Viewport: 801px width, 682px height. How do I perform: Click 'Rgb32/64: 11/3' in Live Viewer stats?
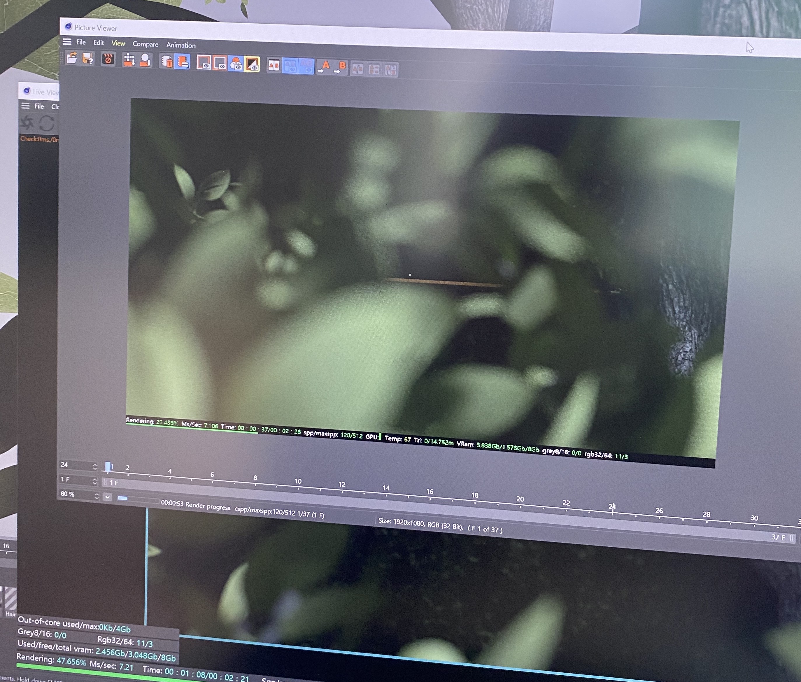coord(125,642)
